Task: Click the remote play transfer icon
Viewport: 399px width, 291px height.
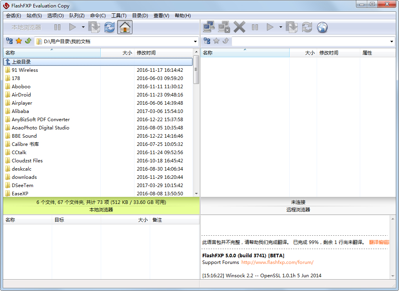Action: tap(270, 27)
